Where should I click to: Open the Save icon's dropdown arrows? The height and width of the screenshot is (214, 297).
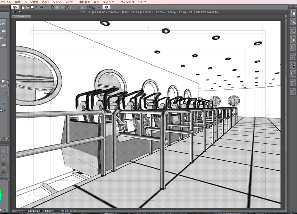click(36, 7)
